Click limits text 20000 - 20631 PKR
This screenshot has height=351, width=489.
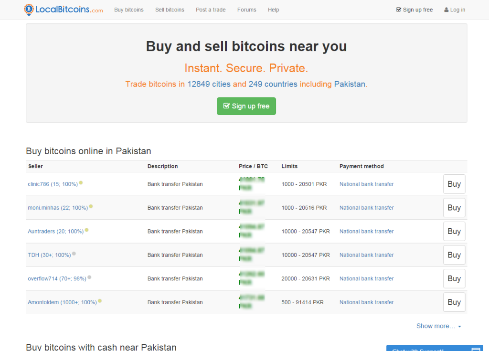point(306,278)
